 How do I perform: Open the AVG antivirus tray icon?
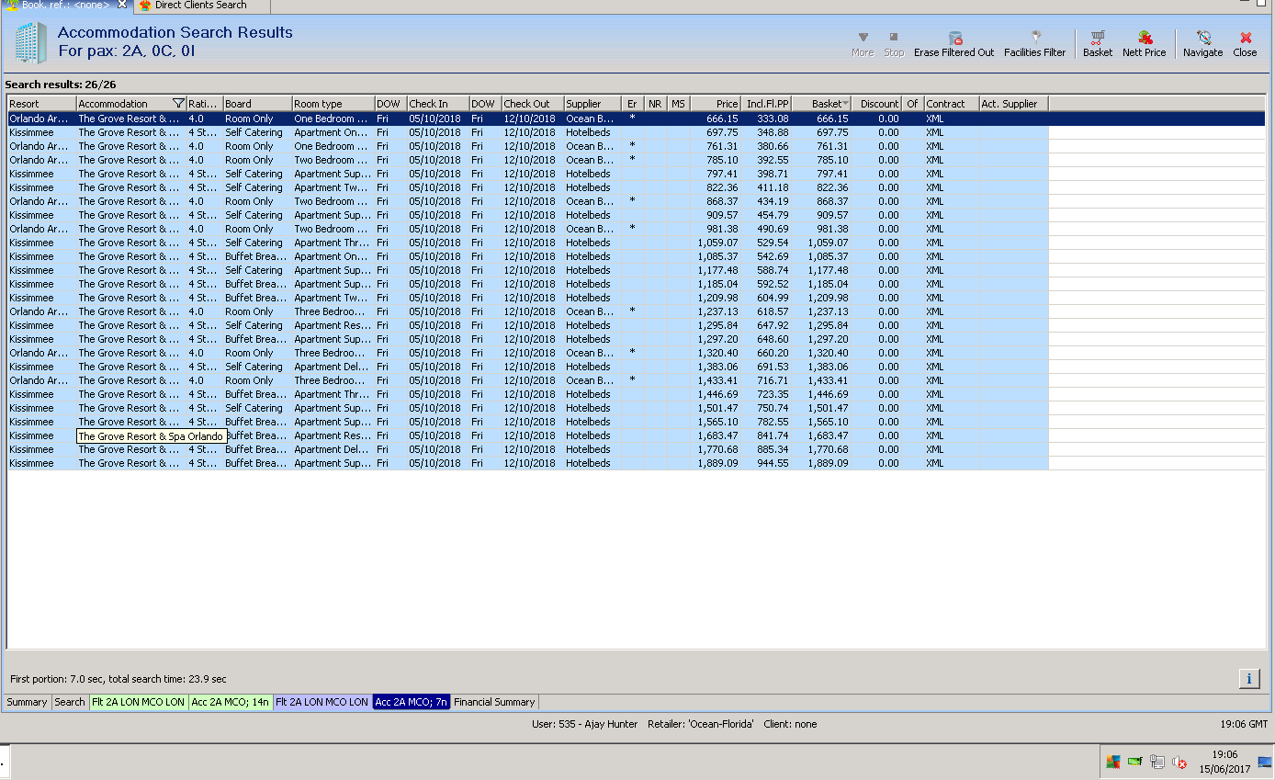tap(1113, 762)
